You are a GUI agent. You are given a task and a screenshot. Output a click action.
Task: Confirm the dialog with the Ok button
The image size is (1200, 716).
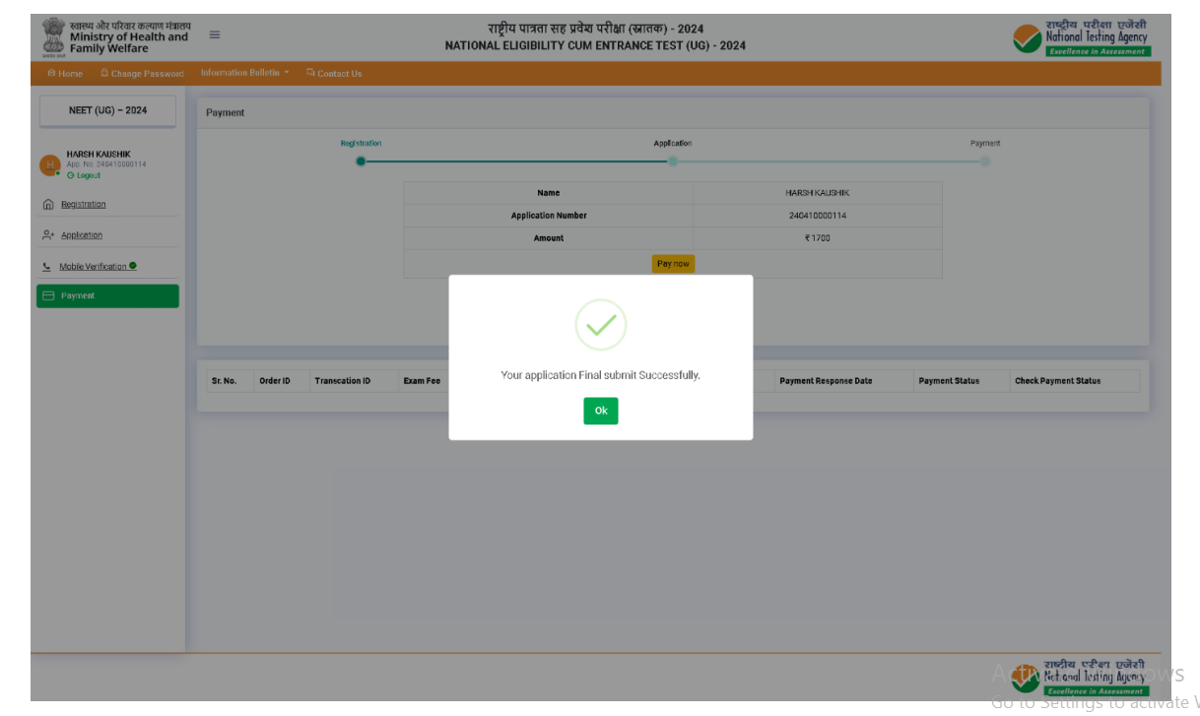point(600,411)
